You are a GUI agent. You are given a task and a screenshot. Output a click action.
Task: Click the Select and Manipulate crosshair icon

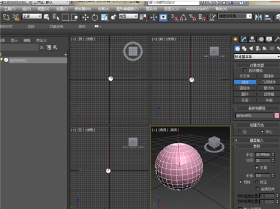(x=154, y=17)
